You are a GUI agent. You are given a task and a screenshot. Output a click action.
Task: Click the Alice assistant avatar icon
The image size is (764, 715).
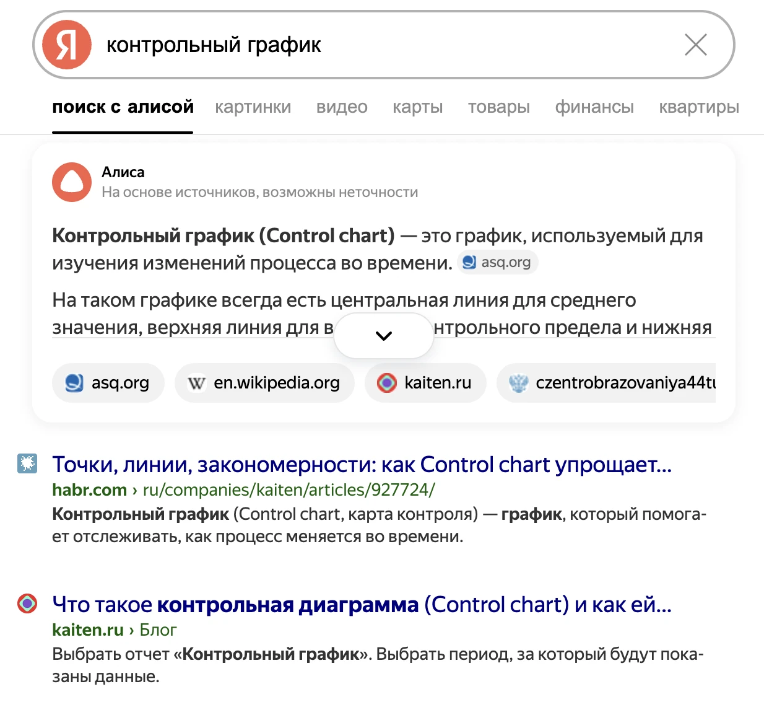[72, 182]
